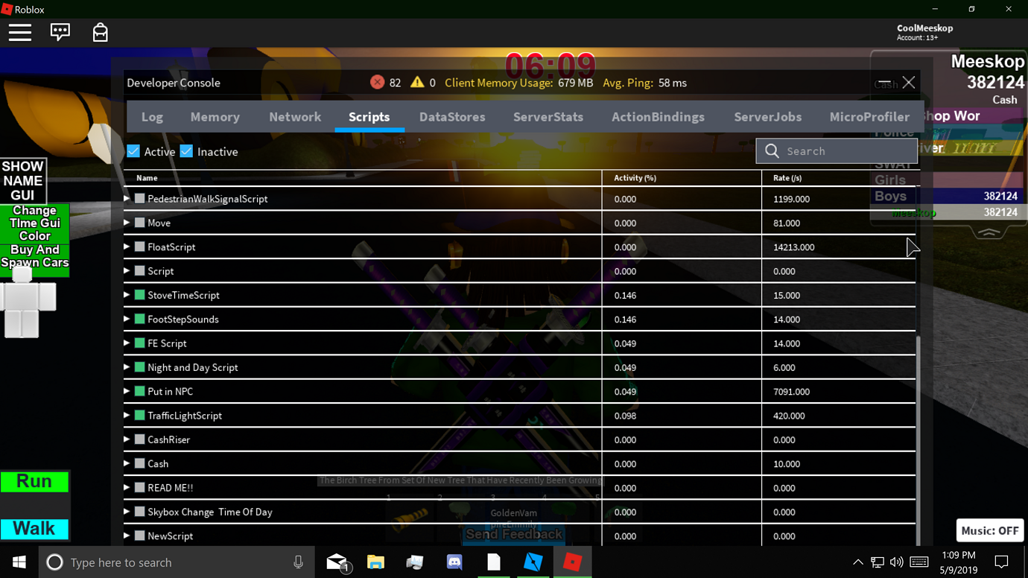1028x578 pixels.
Task: Uncheck the Active scripts checkbox
Action: (133, 151)
